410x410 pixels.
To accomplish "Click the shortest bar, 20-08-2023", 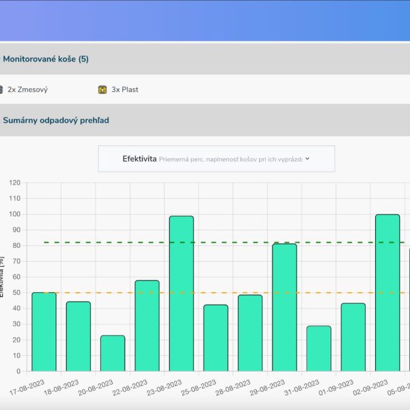I will point(112,353).
